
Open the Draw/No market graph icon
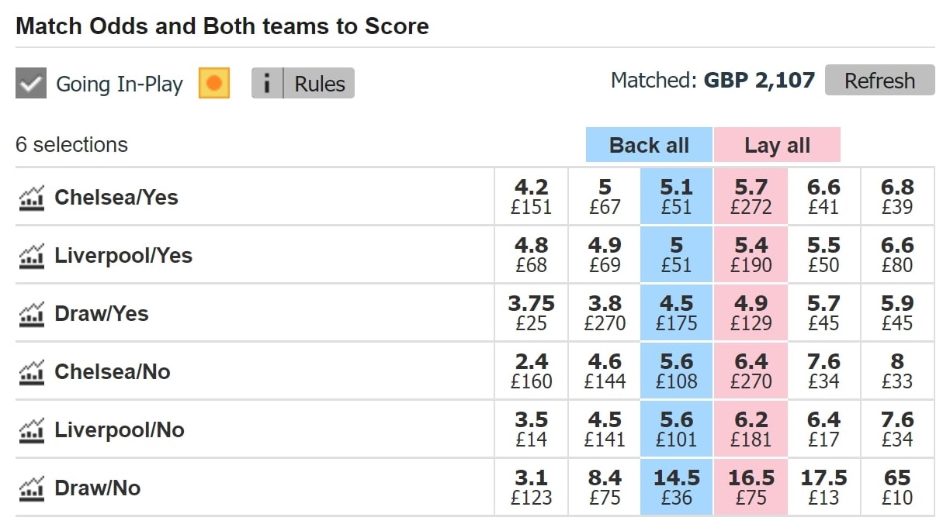pyautogui.click(x=32, y=488)
